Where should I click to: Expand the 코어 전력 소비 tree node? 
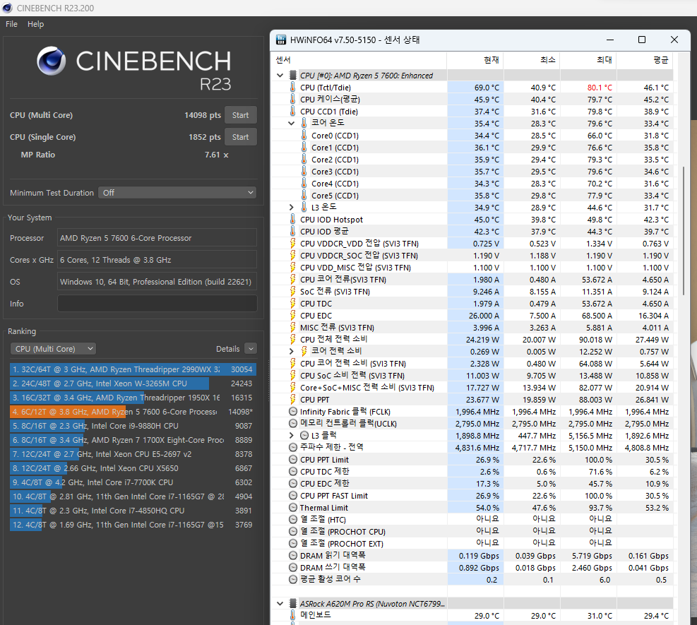tap(291, 351)
